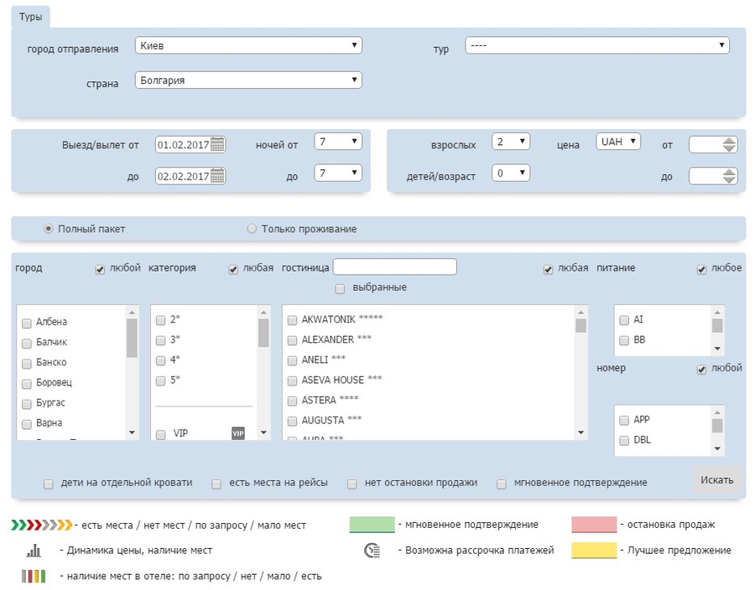755x590 pixels.
Task: Enable есть места на рейсы option
Action: click(216, 484)
